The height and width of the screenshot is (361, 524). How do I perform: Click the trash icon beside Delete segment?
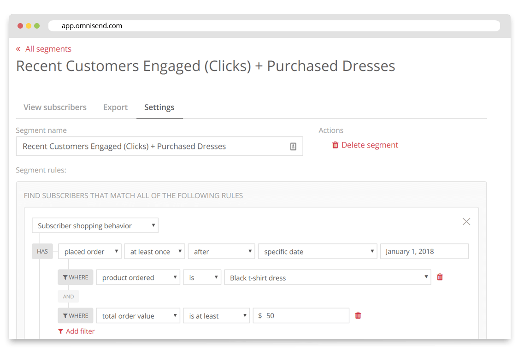tap(335, 145)
